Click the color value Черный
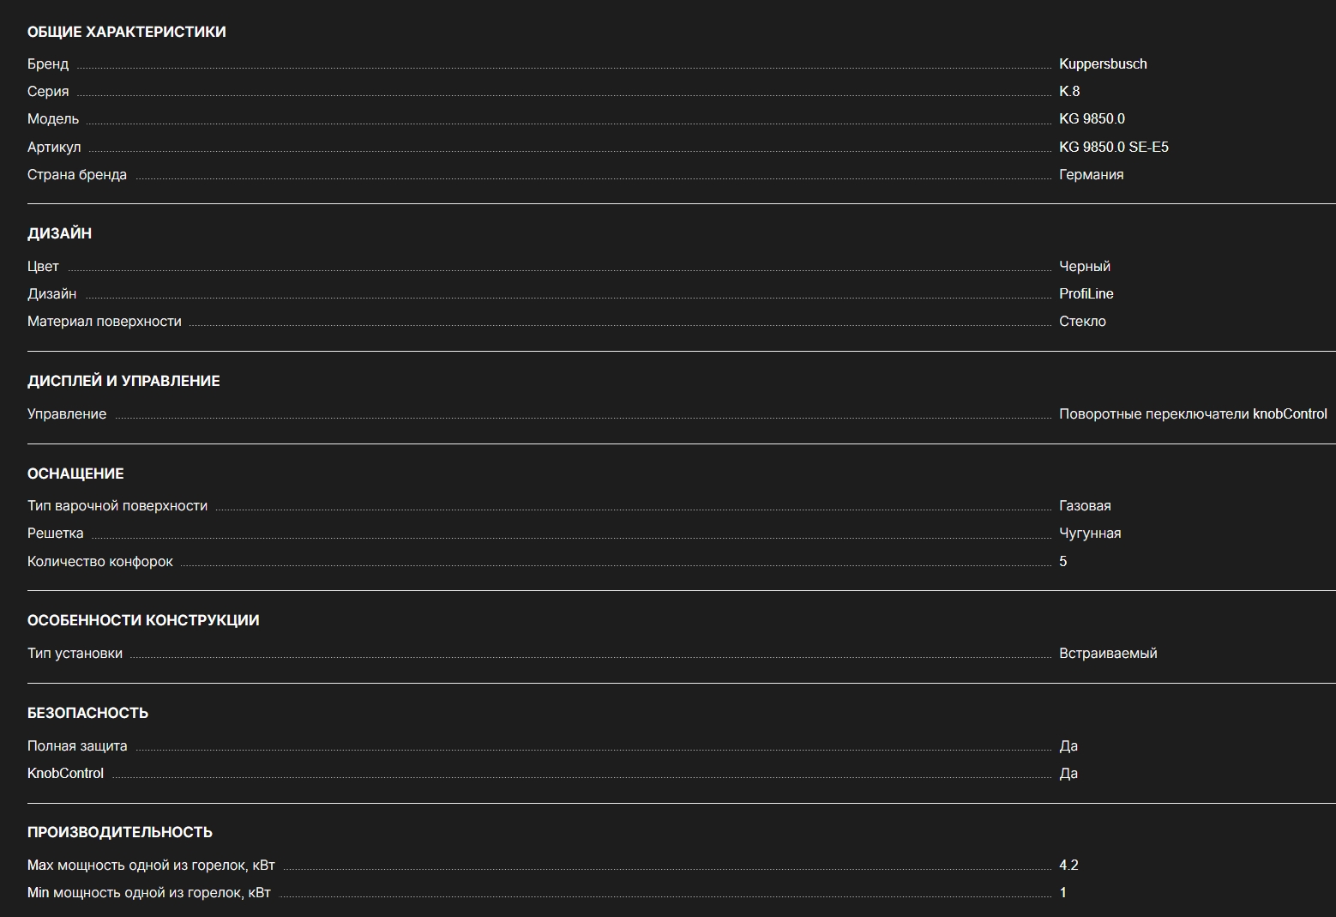 1084,266
